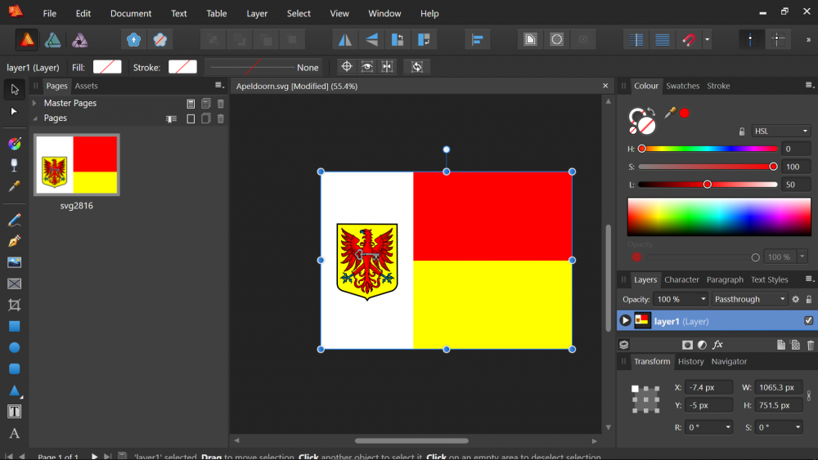This screenshot has width=818, height=460.
Task: Select the Move tool
Action: 14,90
